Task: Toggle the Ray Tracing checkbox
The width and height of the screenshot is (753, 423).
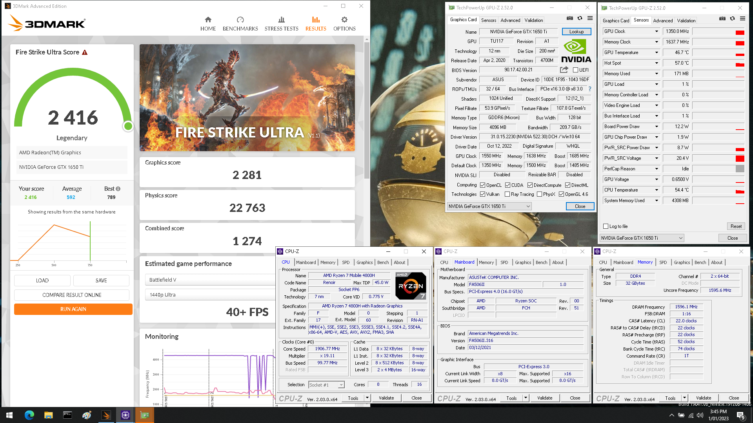Action: tap(507, 194)
